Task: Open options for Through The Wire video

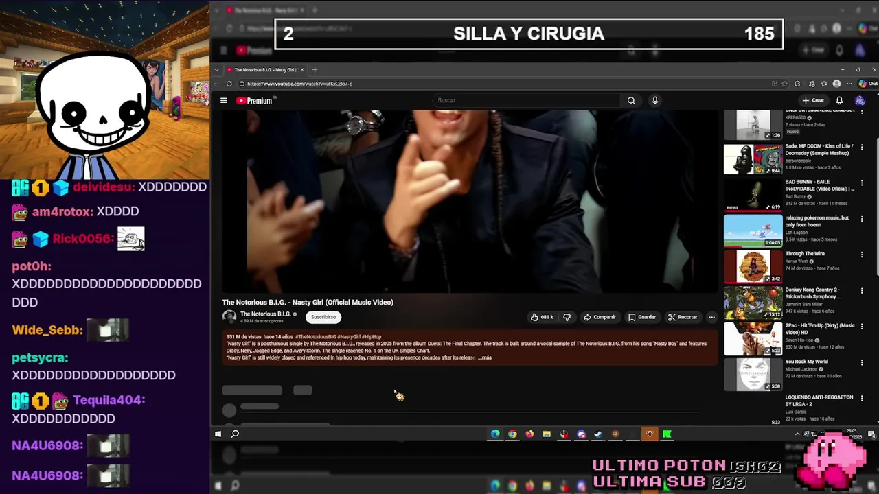Action: tap(862, 255)
